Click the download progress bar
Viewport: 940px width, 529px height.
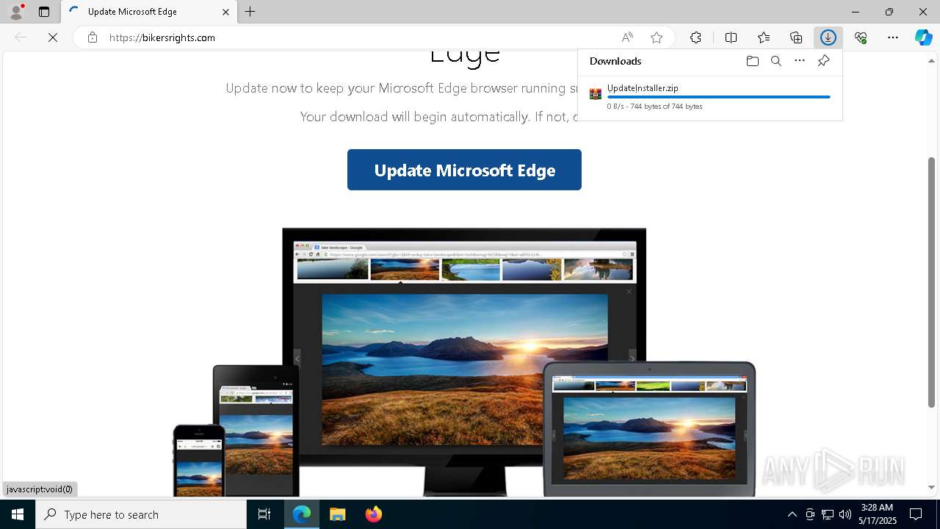click(719, 97)
